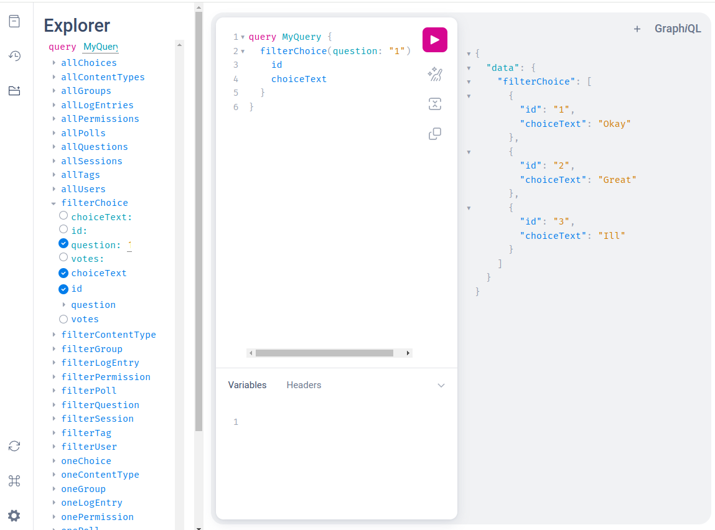Click the query editor scroll left arrow
The height and width of the screenshot is (530, 715).
point(250,353)
